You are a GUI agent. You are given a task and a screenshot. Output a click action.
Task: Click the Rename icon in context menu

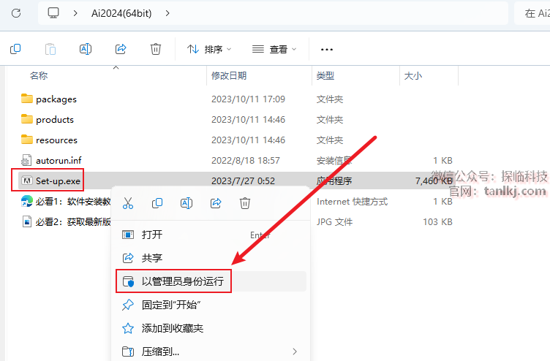[x=187, y=203]
